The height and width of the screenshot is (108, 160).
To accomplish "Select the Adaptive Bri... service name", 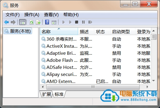I will (x=61, y=53).
